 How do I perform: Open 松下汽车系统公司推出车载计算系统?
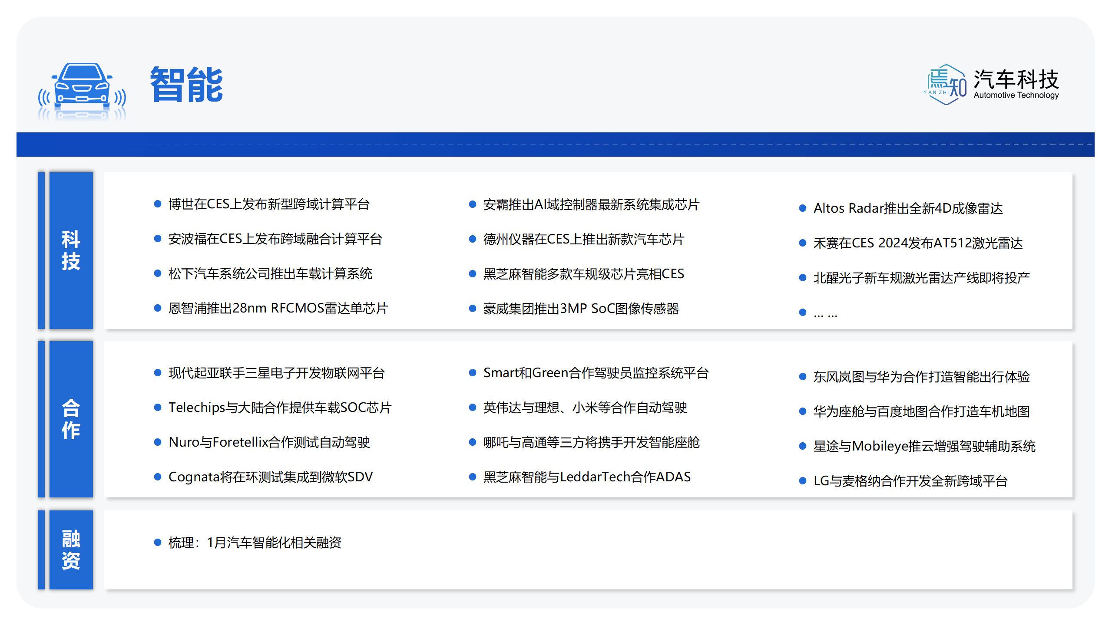point(270,273)
